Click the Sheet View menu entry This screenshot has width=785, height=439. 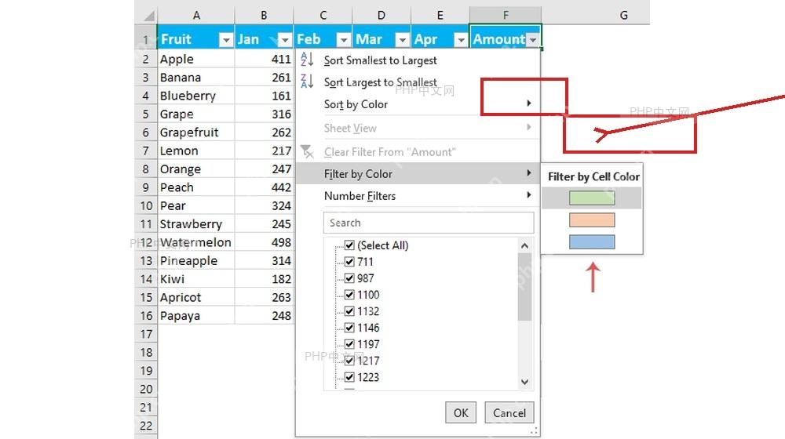pos(418,128)
